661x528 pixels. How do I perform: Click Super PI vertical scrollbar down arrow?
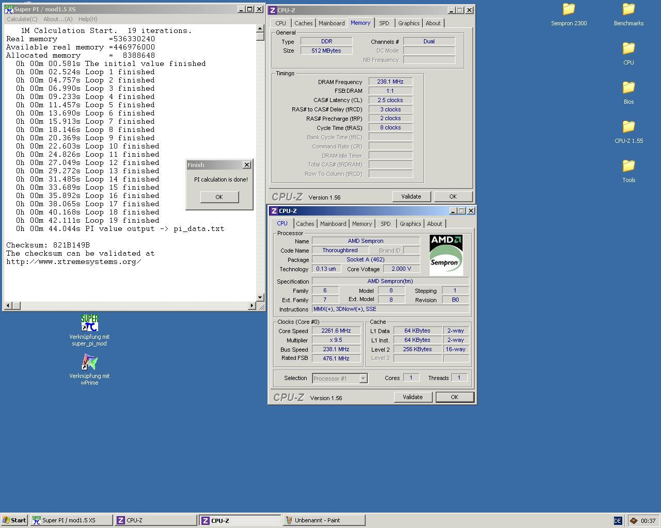[x=260, y=298]
